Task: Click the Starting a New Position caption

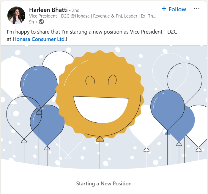Action: 104,184
